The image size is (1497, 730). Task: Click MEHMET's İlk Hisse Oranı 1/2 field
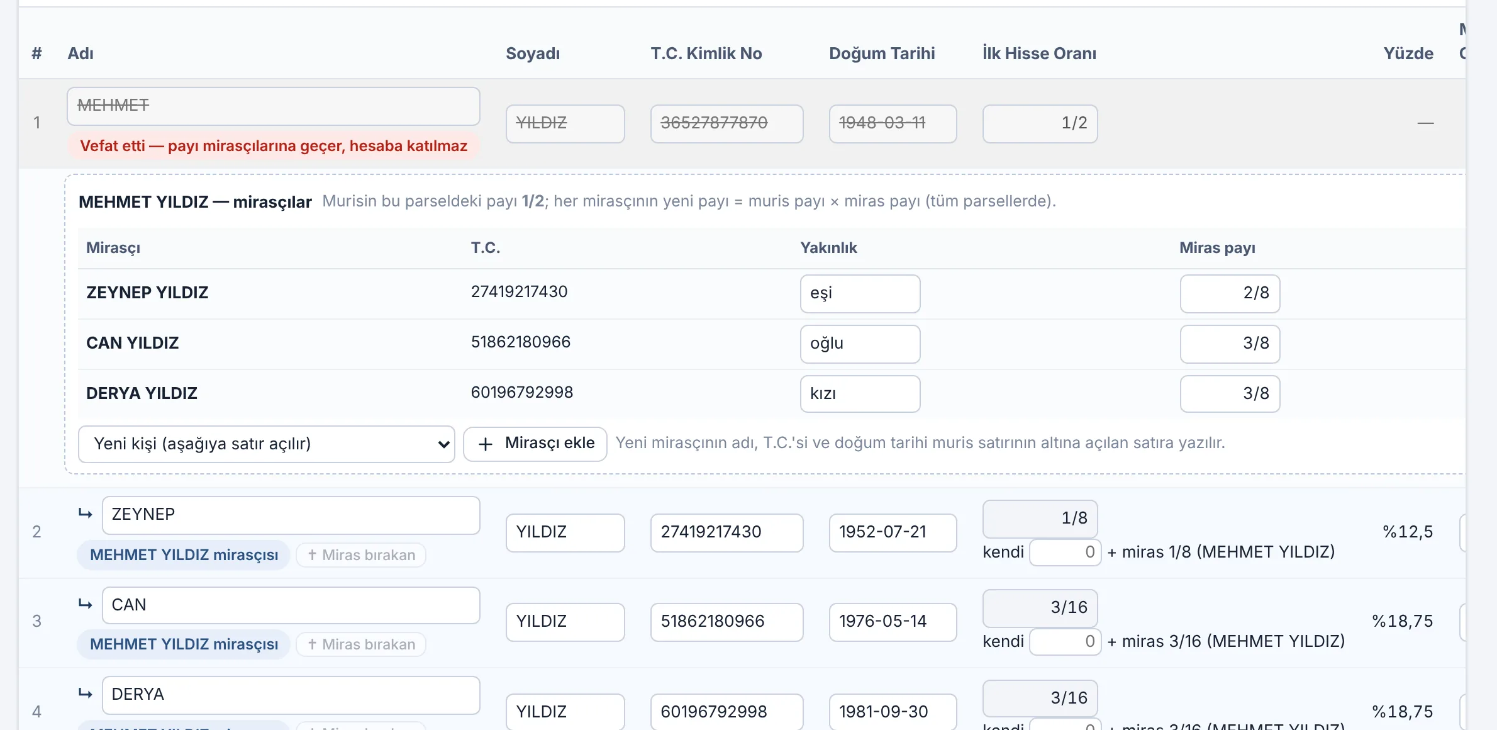1040,123
